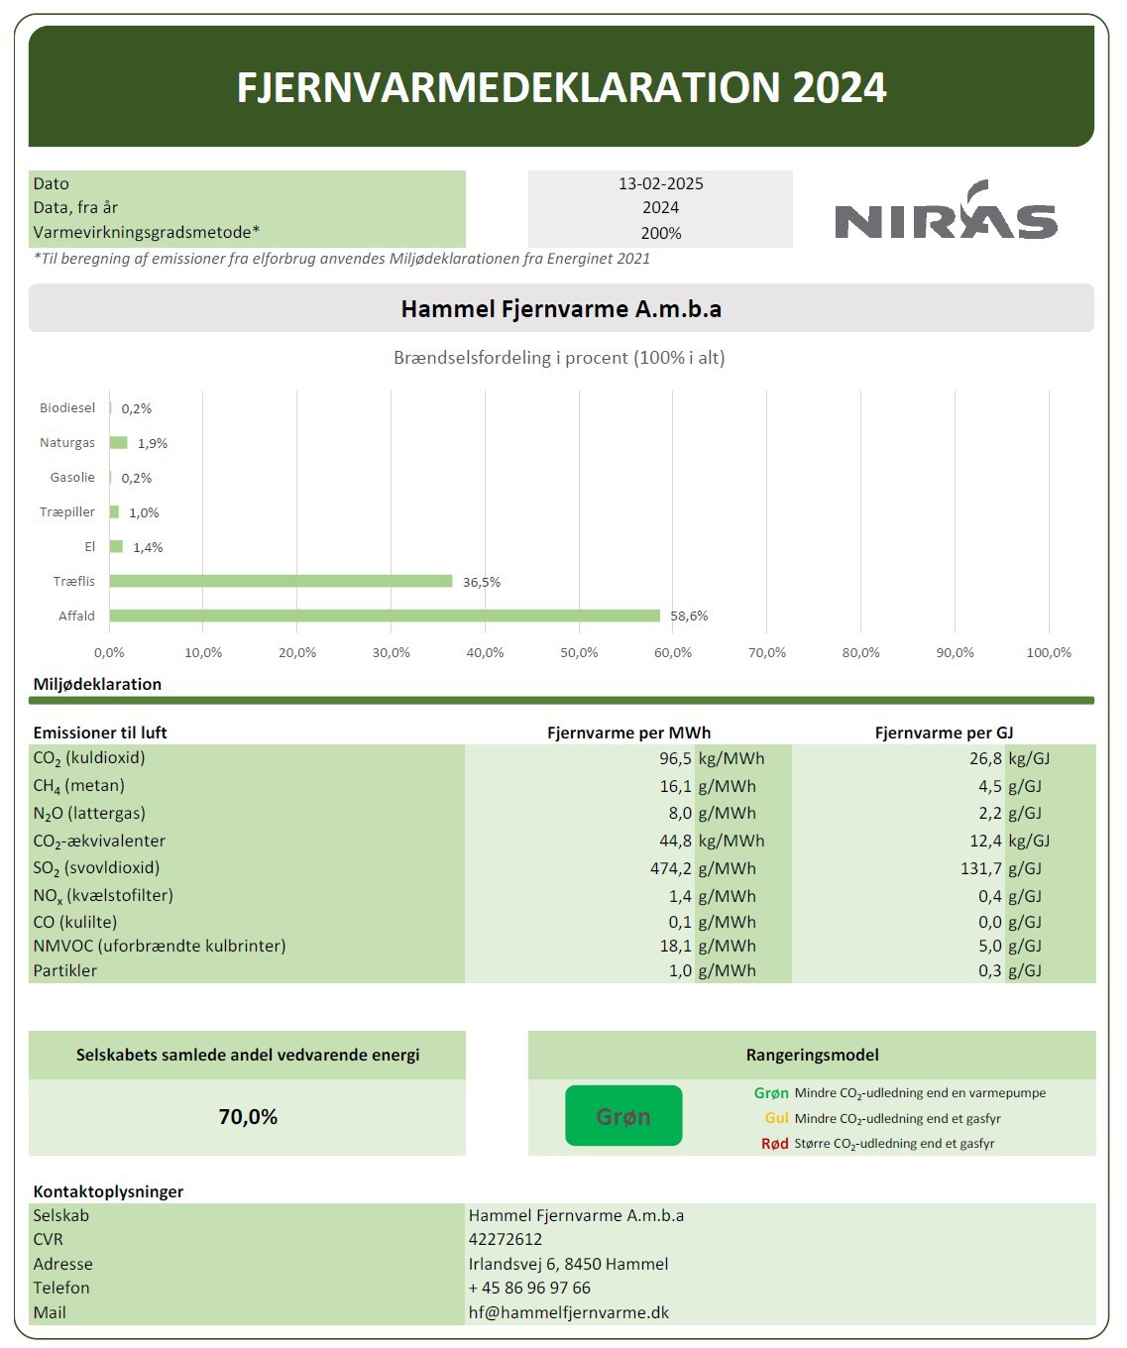Image resolution: width=1127 pixels, height=1348 pixels.
Task: Click the NIRAS logo
Action: [x=946, y=210]
